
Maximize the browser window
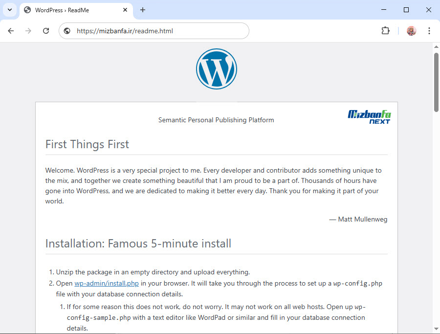pyautogui.click(x=406, y=10)
